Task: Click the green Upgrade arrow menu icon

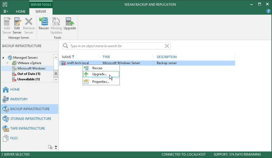Action: click(86, 74)
